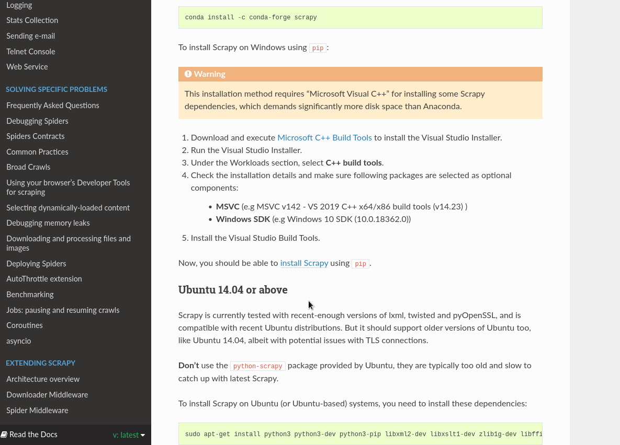Viewport: 620px width, 445px height.
Task: Open the Debugging Spiders page
Action: pos(37,121)
